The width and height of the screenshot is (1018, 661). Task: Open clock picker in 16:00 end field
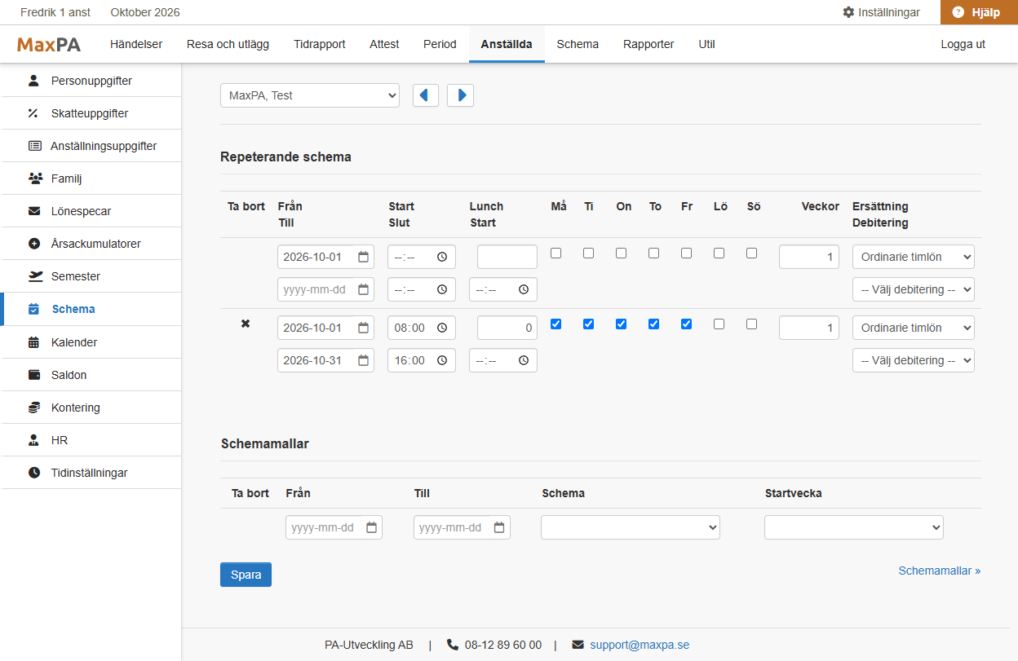[442, 360]
